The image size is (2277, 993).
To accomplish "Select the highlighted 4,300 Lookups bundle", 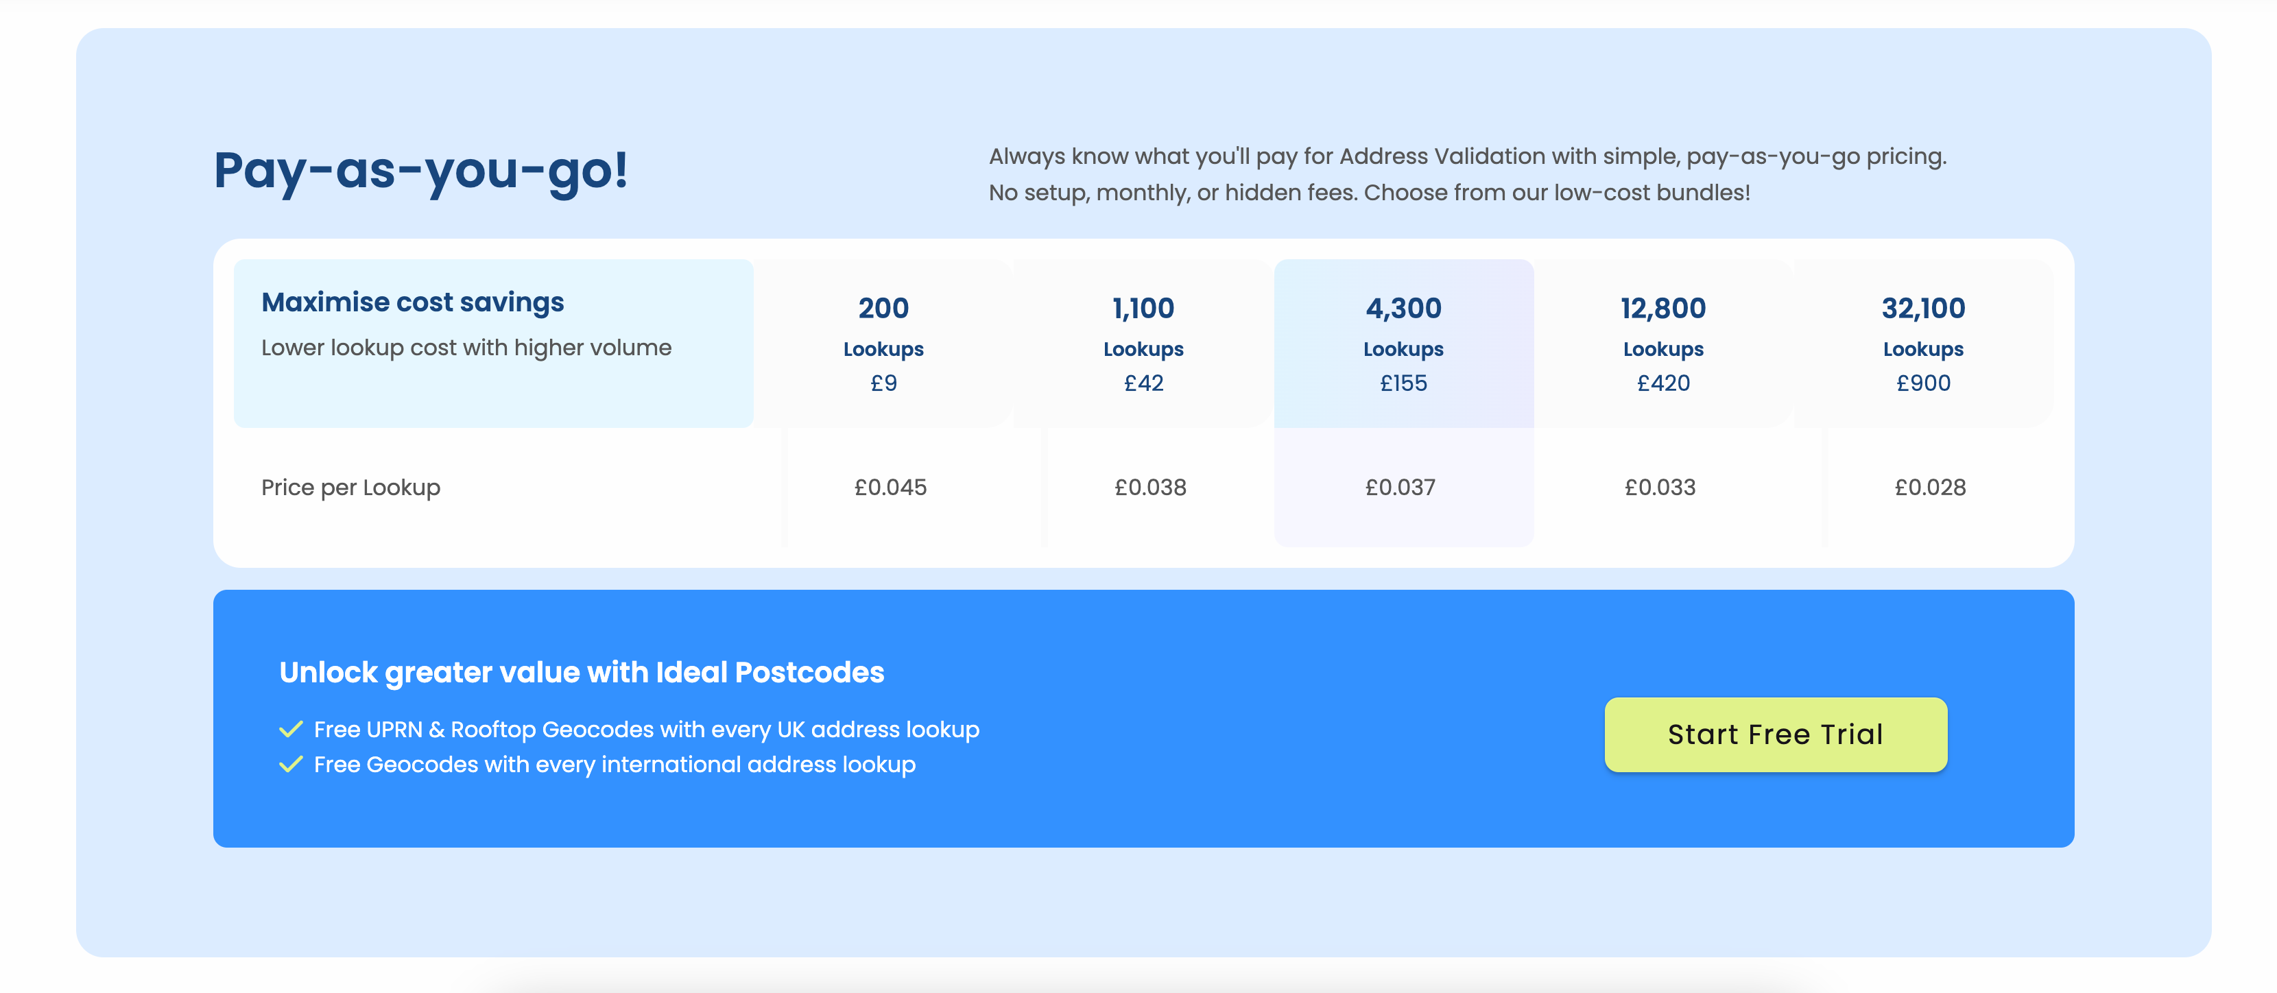I will coord(1403,344).
